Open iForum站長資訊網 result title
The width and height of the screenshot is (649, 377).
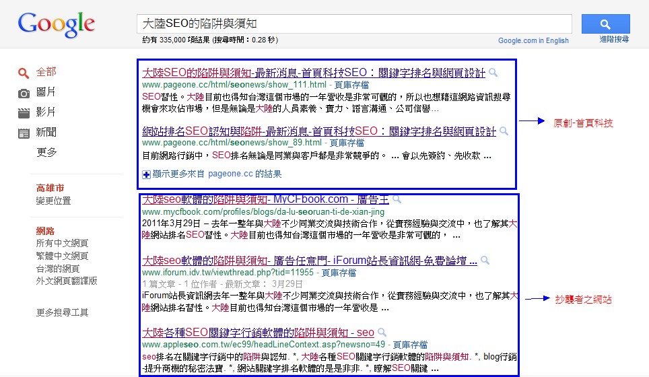pyautogui.click(x=310, y=261)
